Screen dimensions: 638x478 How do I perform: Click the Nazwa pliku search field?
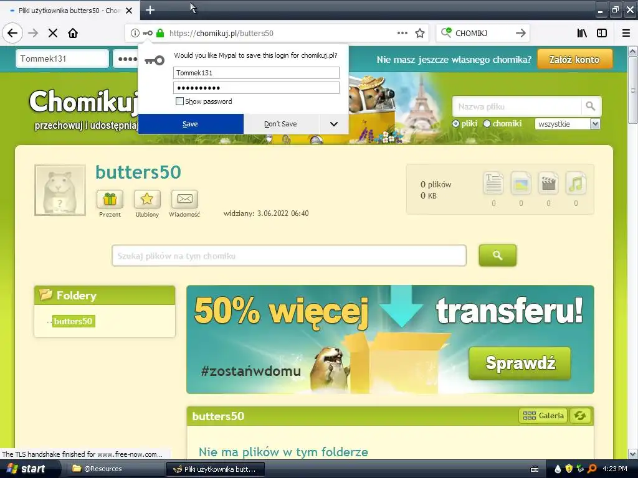[x=517, y=106]
